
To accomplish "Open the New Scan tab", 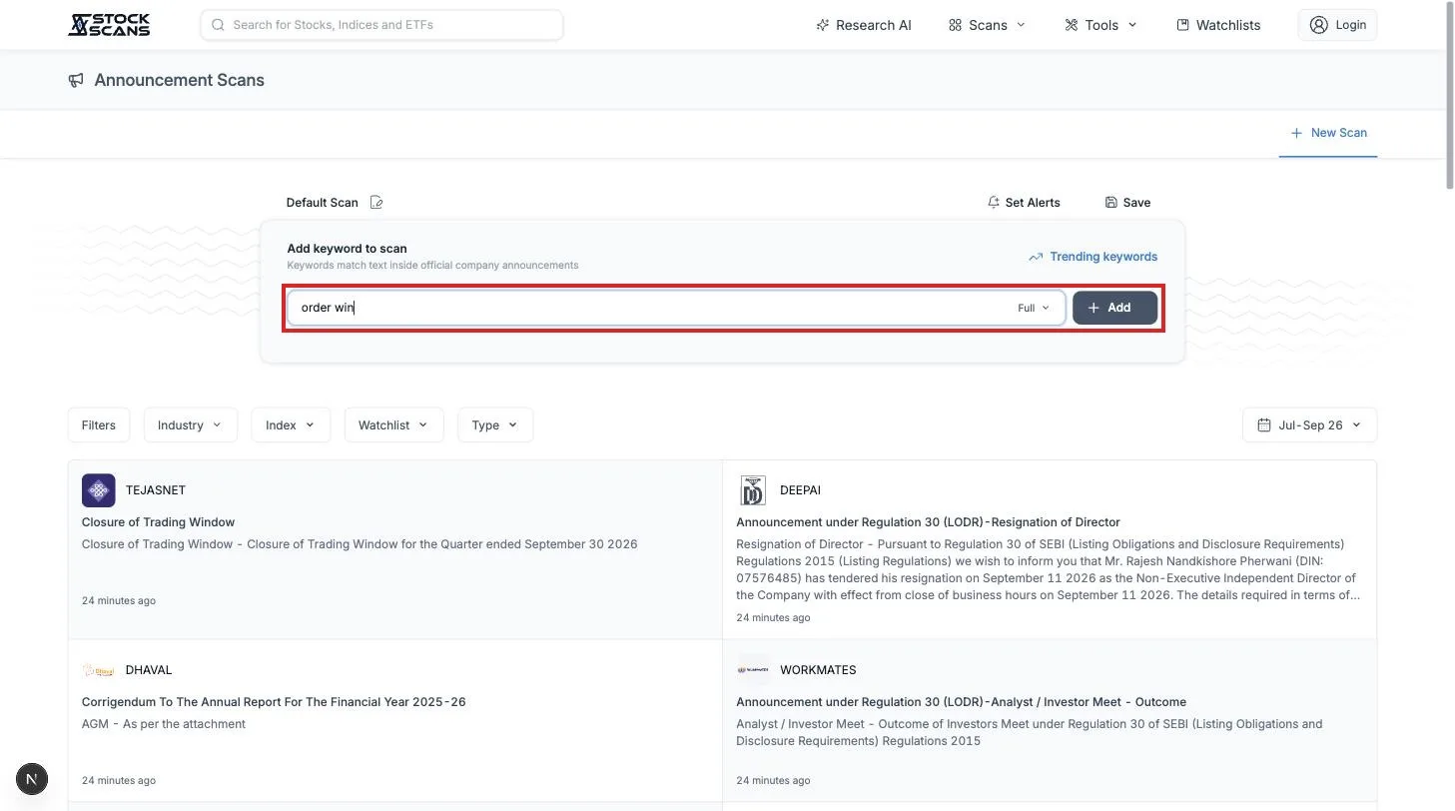I will (x=1328, y=133).
